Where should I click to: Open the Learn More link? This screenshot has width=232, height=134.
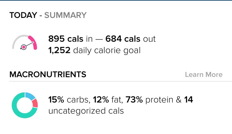pos(204,74)
